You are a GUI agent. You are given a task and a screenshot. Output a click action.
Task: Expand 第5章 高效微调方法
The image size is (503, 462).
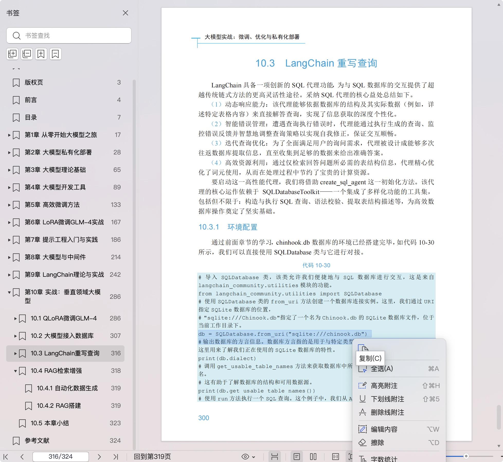pos(9,205)
